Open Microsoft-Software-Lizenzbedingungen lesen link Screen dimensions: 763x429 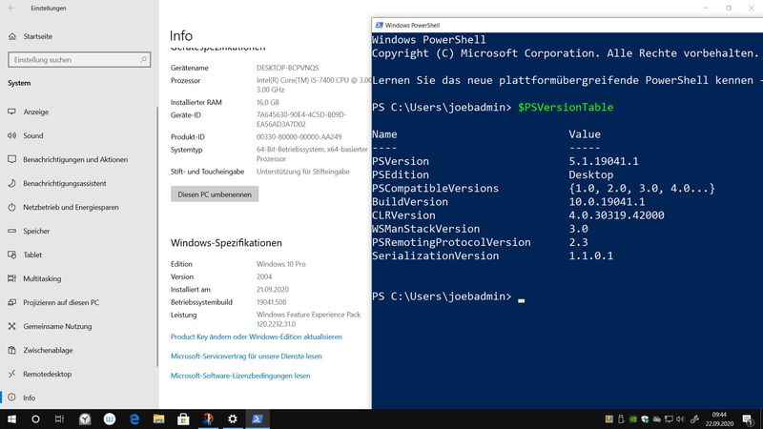click(240, 376)
